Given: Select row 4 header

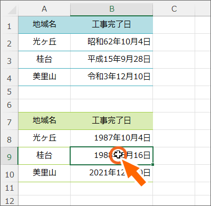Looking at the screenshot, I should [x=9, y=77].
